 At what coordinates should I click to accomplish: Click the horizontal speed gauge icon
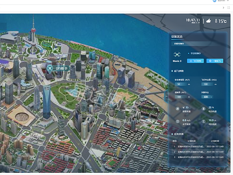[177, 122]
